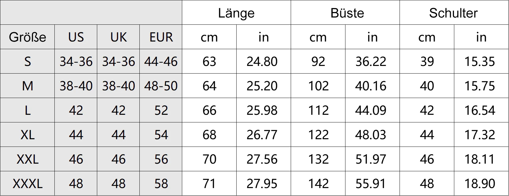Screen dimensions: 509x196
Task: Click the 27.56 length value for XXL
Action: (262, 159)
